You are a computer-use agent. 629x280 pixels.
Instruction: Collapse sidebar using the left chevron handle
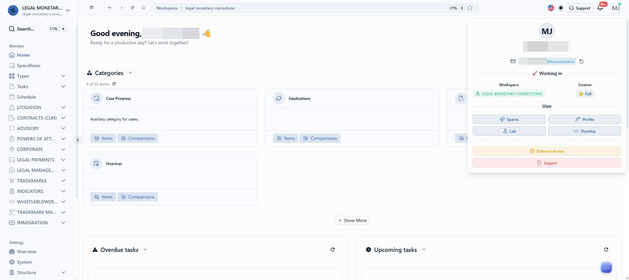(x=78, y=140)
